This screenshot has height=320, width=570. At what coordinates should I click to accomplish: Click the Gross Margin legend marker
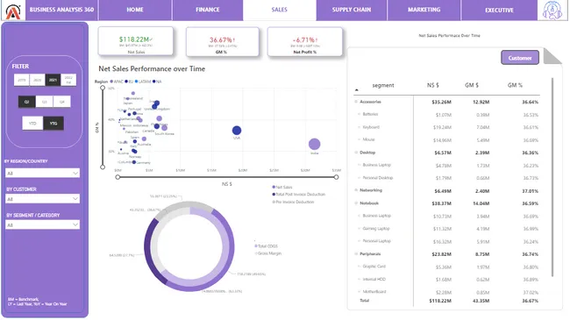click(256, 253)
